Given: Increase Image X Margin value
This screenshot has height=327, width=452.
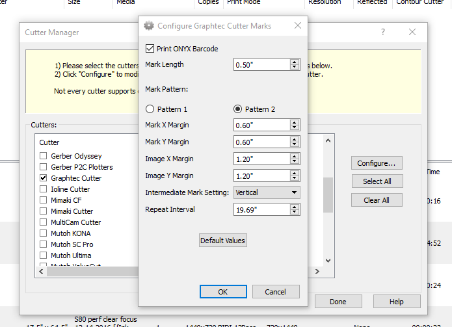Looking at the screenshot, I should [x=295, y=156].
